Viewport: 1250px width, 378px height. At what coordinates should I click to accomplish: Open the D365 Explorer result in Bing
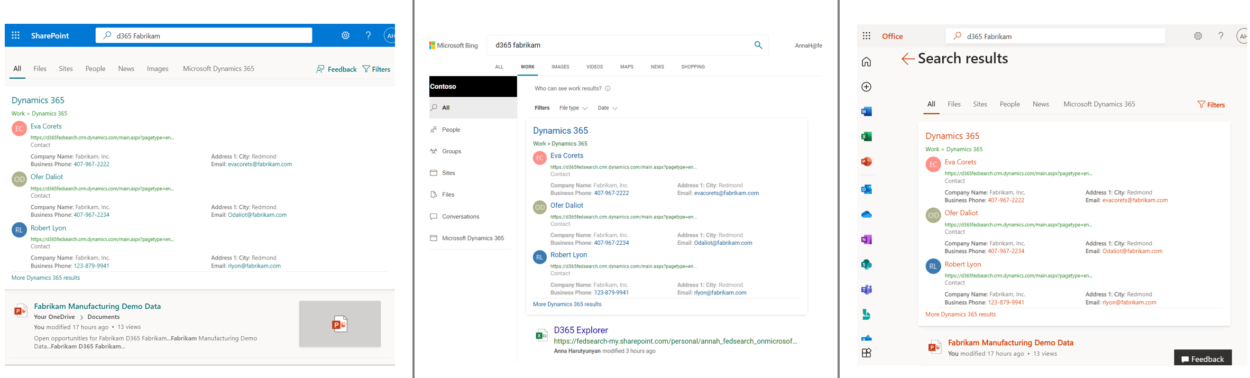581,330
